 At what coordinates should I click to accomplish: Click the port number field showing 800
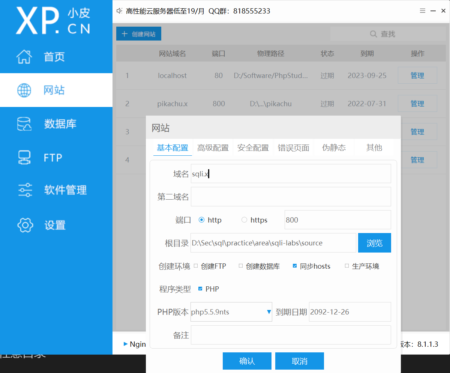point(338,220)
